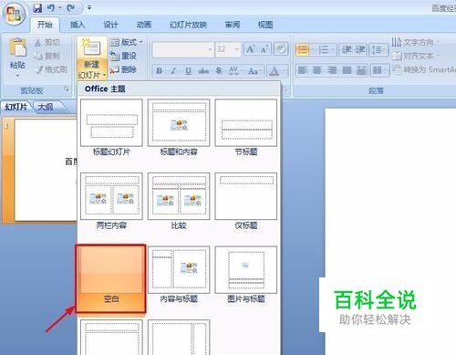Choose the 标题和内容 layout
This screenshot has width=456, height=355.
(179, 128)
